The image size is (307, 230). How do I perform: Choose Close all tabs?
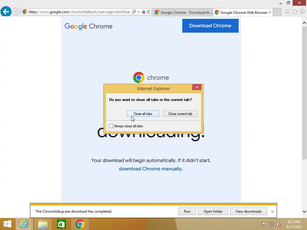point(143,114)
